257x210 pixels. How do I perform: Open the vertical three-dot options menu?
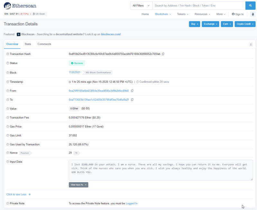[251, 44]
